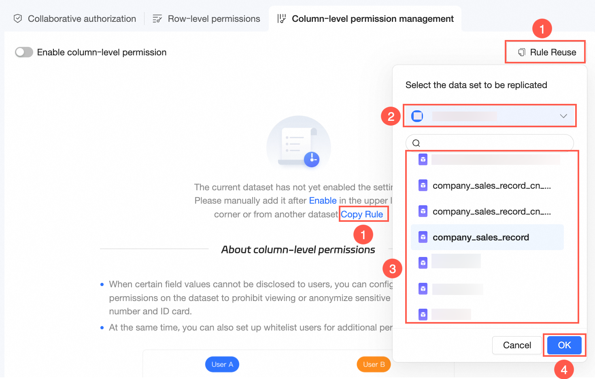Click the Rule Reuse button
595x379 pixels.
click(x=547, y=52)
